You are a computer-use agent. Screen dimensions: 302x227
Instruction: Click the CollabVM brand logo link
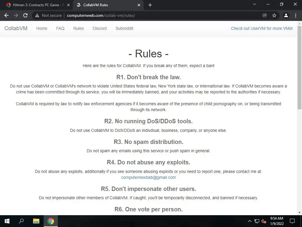tap(16, 28)
